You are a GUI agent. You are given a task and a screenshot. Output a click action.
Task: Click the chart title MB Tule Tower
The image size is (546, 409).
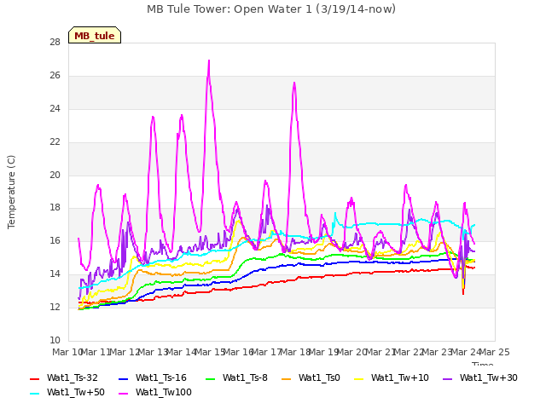click(x=271, y=9)
